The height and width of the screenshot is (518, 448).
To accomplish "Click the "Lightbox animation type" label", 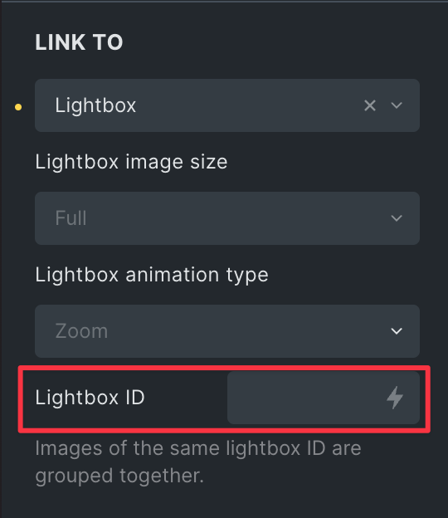I will 152,276.
